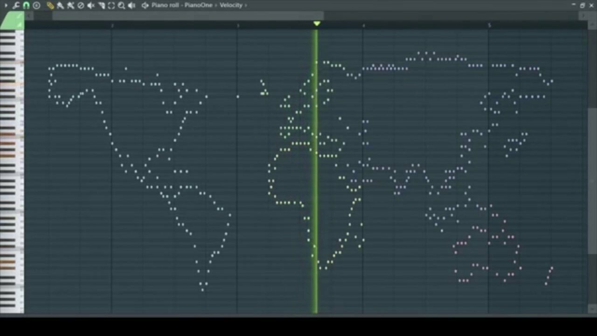Click the horizontal scrollbar handle at top

(187, 16)
